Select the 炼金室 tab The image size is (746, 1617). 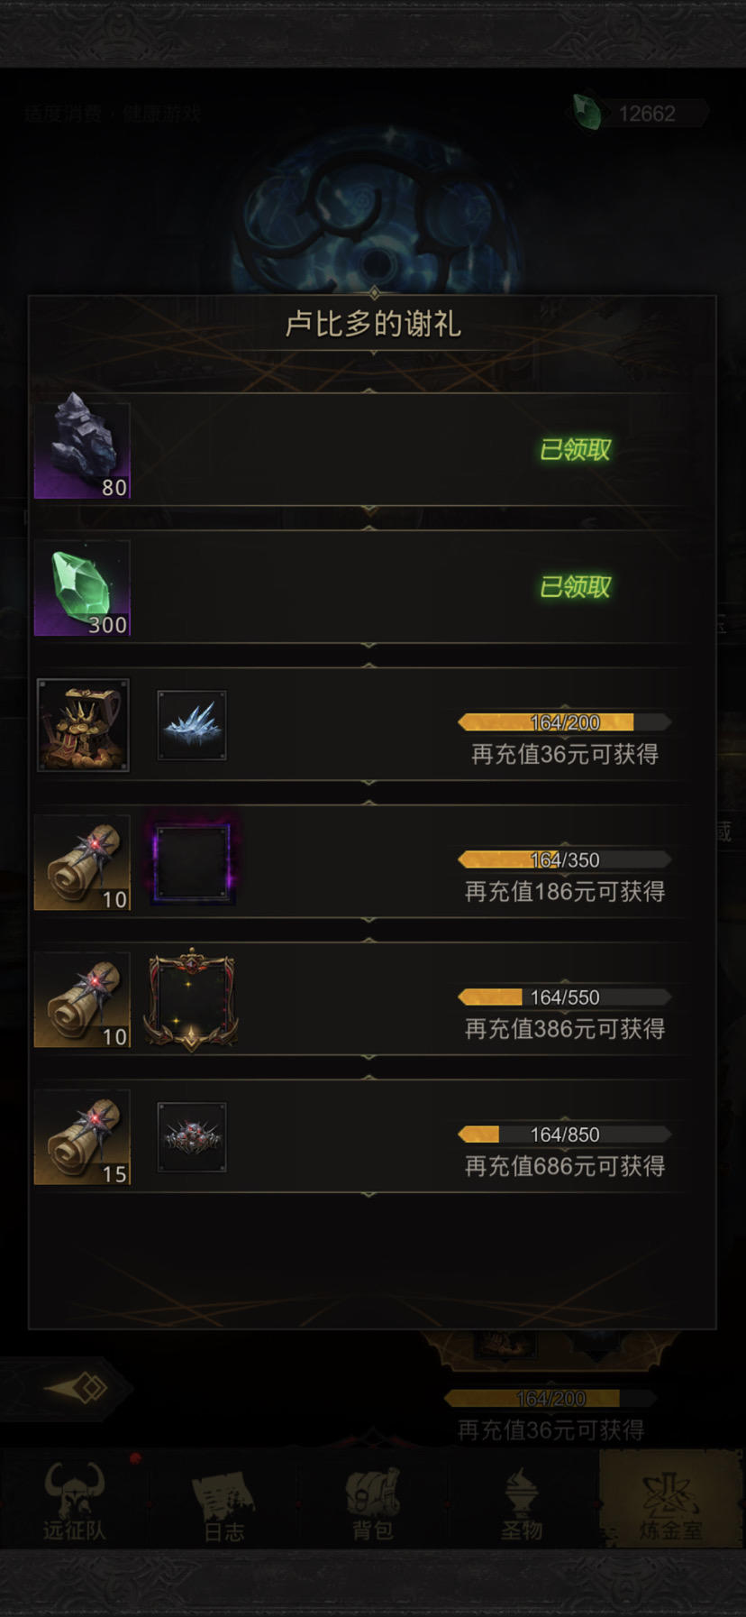(670, 1501)
